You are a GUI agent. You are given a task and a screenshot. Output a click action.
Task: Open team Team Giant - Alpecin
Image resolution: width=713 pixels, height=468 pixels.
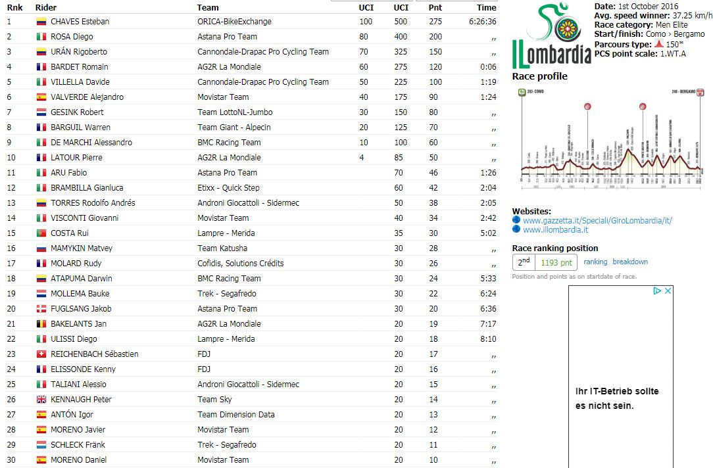(234, 128)
